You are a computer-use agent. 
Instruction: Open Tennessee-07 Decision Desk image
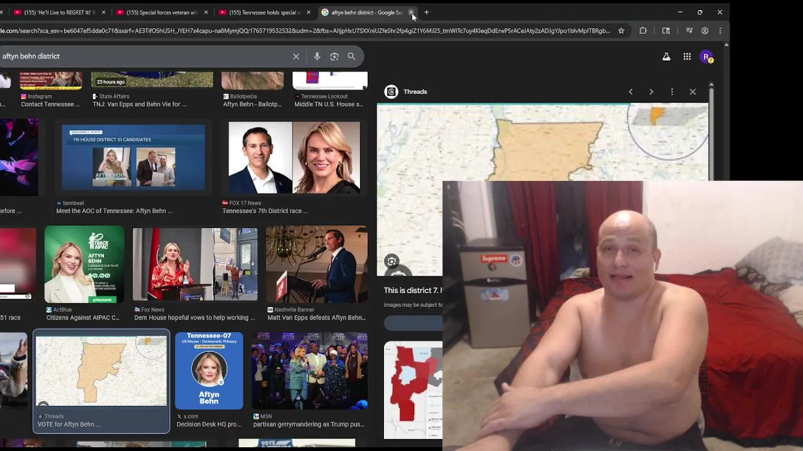point(209,371)
